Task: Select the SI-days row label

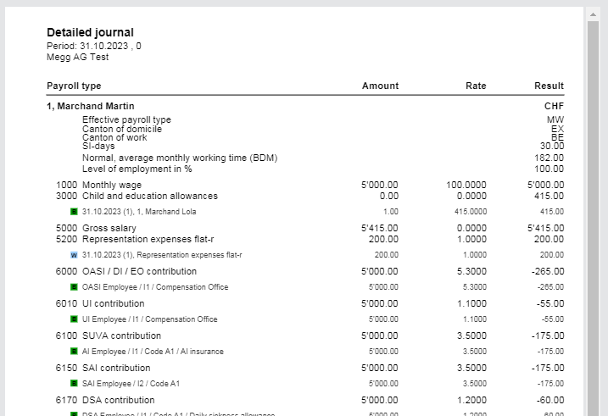Action: click(x=98, y=146)
